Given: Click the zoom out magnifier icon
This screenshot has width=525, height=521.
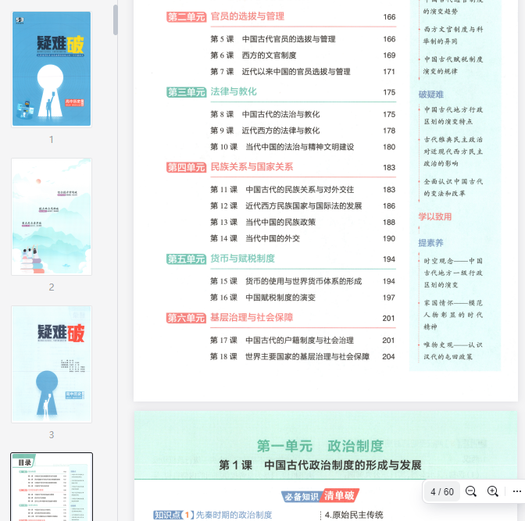Looking at the screenshot, I should (x=471, y=491).
